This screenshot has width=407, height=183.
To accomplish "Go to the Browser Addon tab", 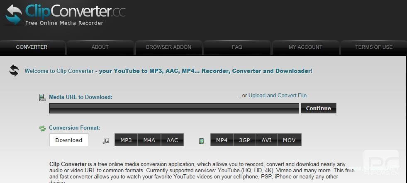I will coord(168,47).
